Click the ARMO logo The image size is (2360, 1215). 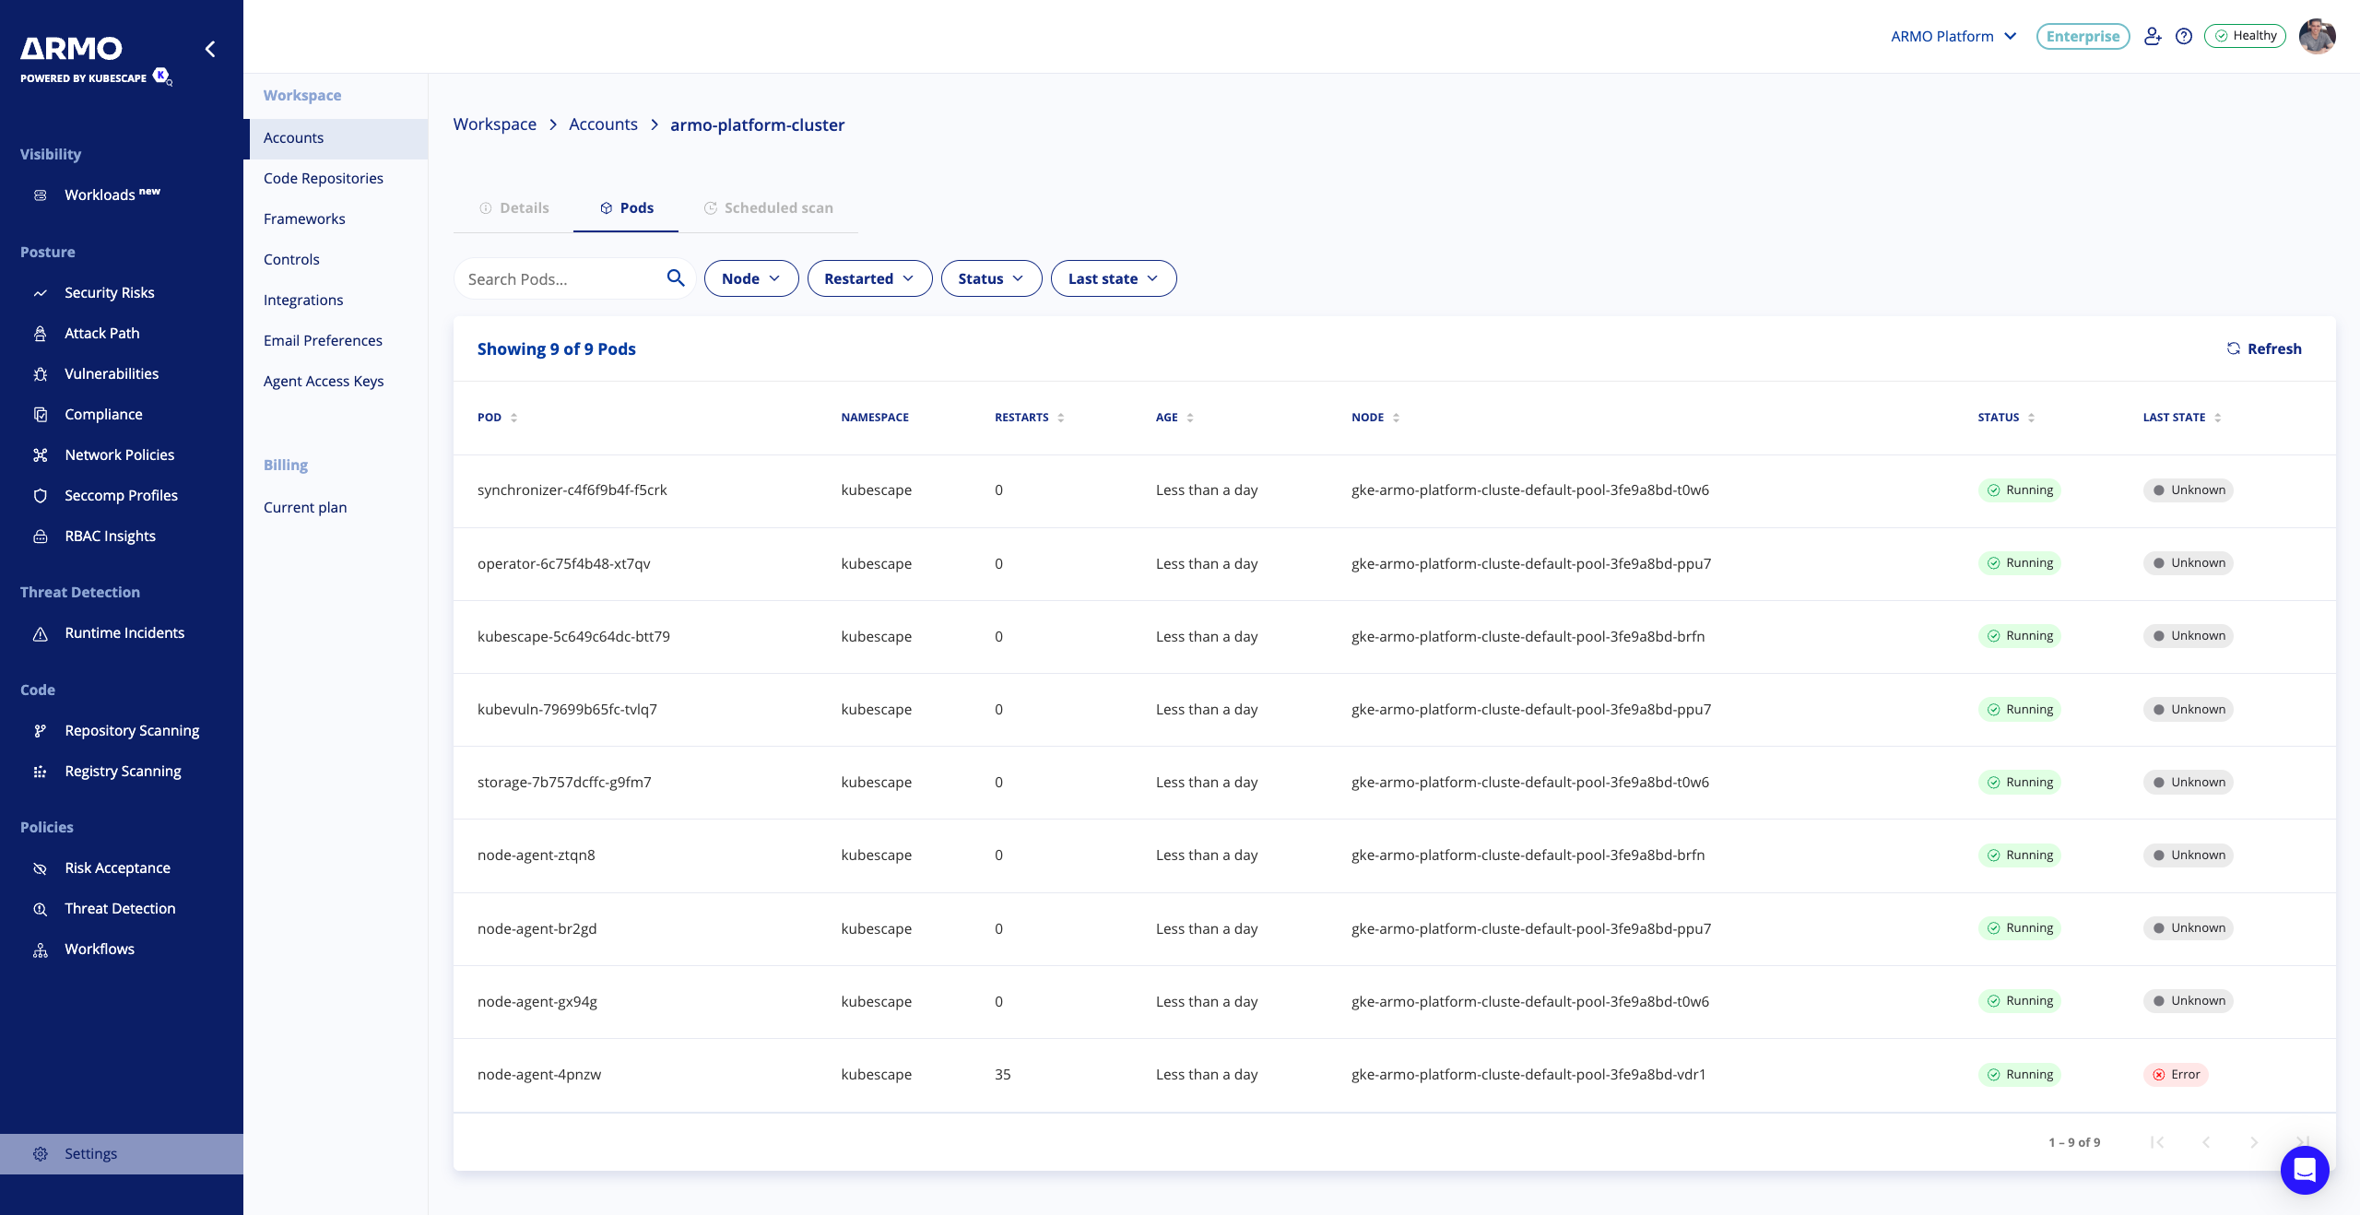pyautogui.click(x=72, y=48)
